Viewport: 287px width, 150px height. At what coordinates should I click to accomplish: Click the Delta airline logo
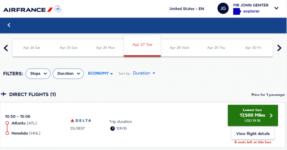click(x=81, y=121)
